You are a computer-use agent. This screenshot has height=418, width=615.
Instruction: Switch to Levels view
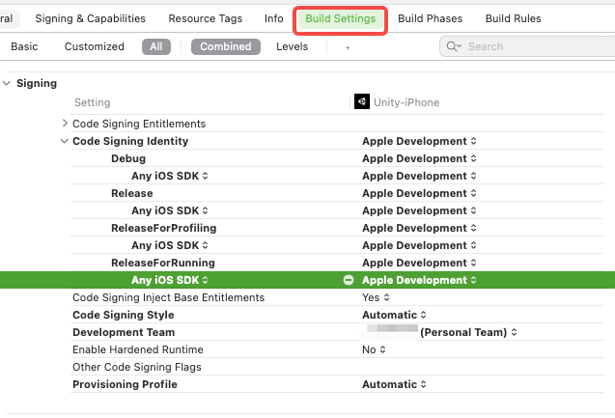(x=292, y=46)
